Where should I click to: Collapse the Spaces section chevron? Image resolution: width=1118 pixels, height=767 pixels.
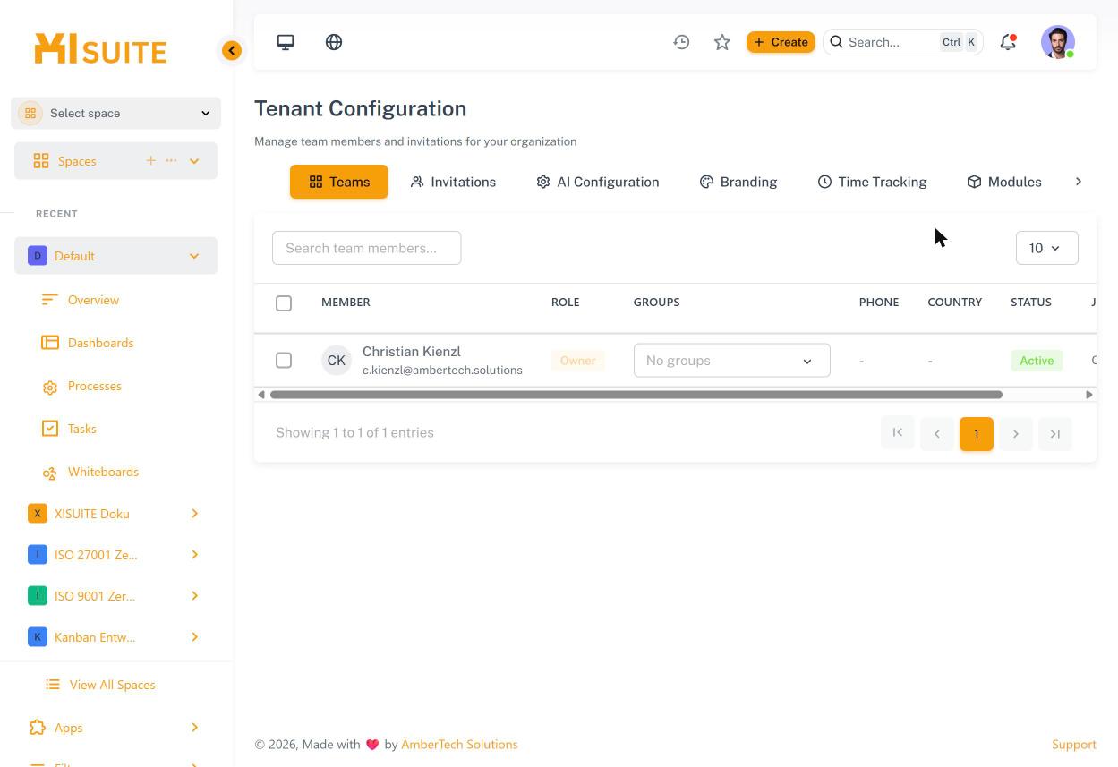coord(194,161)
